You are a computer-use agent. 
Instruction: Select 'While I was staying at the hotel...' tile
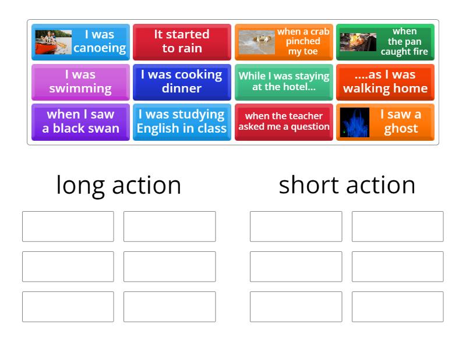(284, 81)
